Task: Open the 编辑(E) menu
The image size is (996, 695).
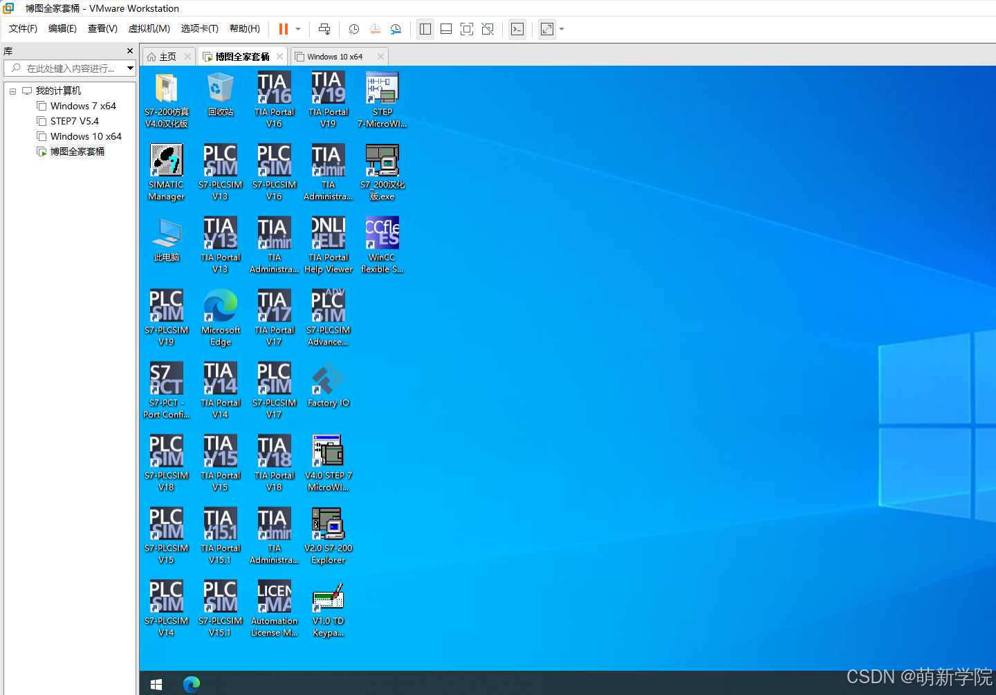Action: click(62, 28)
